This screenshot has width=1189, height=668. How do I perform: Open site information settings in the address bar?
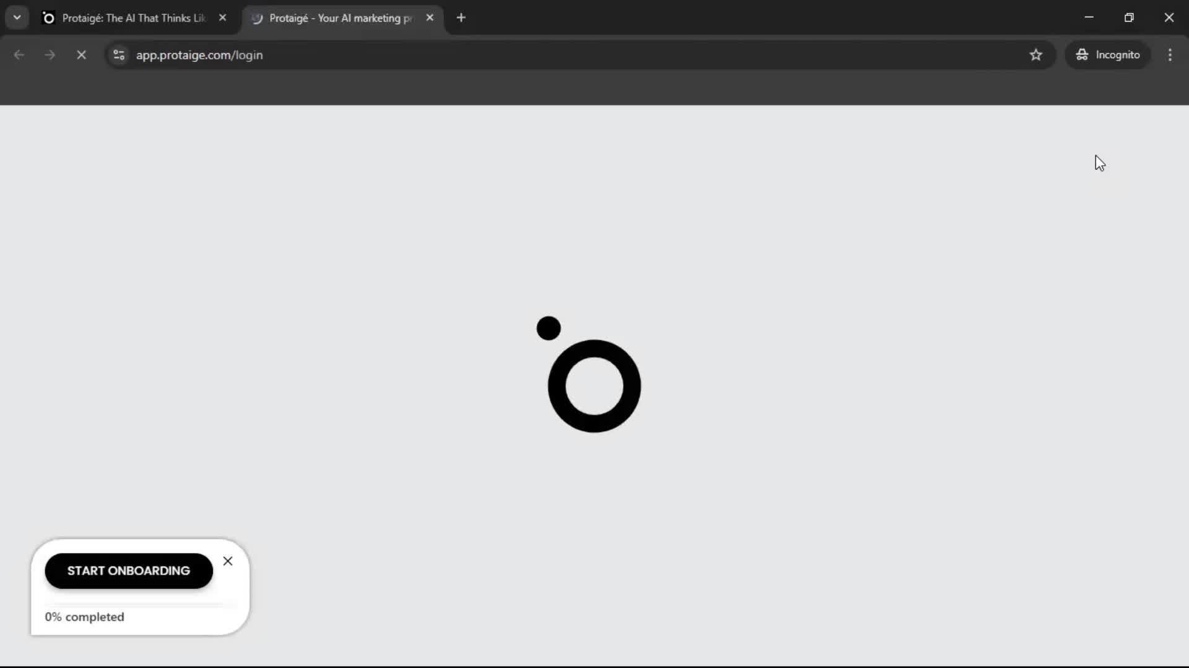pos(118,55)
